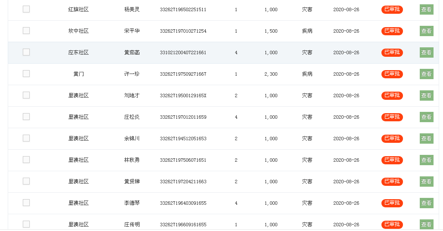Open 查看 details for 宋平华
443x231 pixels.
pos(426,31)
